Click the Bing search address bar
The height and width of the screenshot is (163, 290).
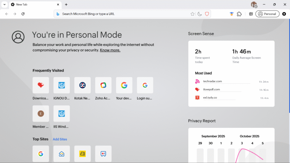123,14
